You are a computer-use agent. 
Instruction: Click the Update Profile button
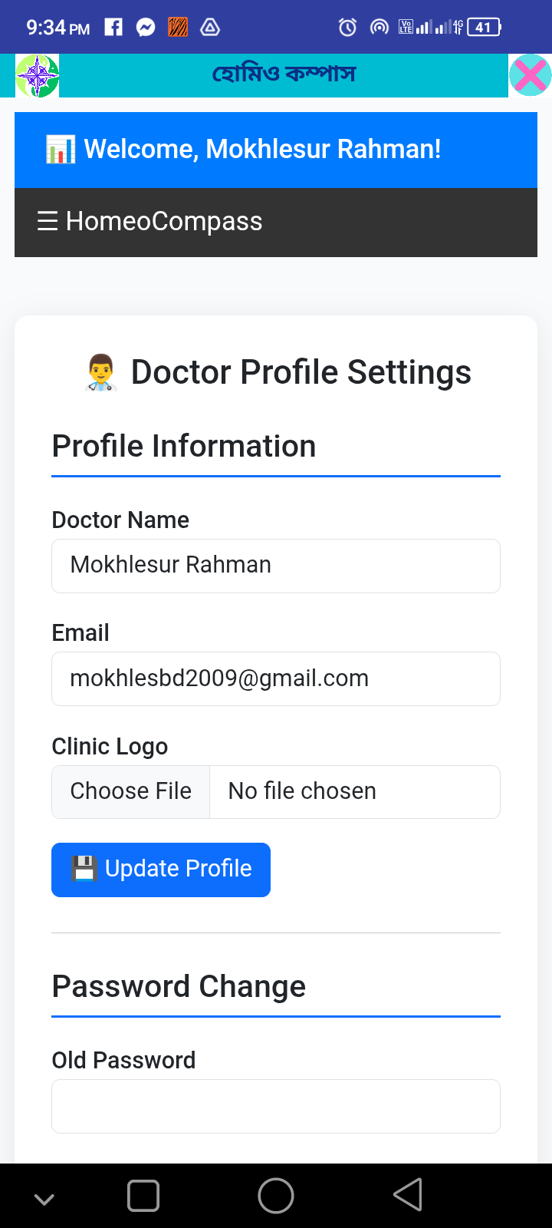coord(161,870)
